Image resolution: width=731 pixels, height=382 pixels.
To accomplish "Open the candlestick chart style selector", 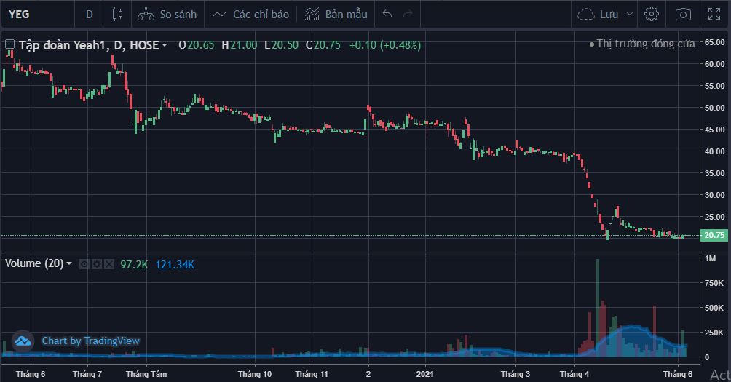I will [x=118, y=14].
